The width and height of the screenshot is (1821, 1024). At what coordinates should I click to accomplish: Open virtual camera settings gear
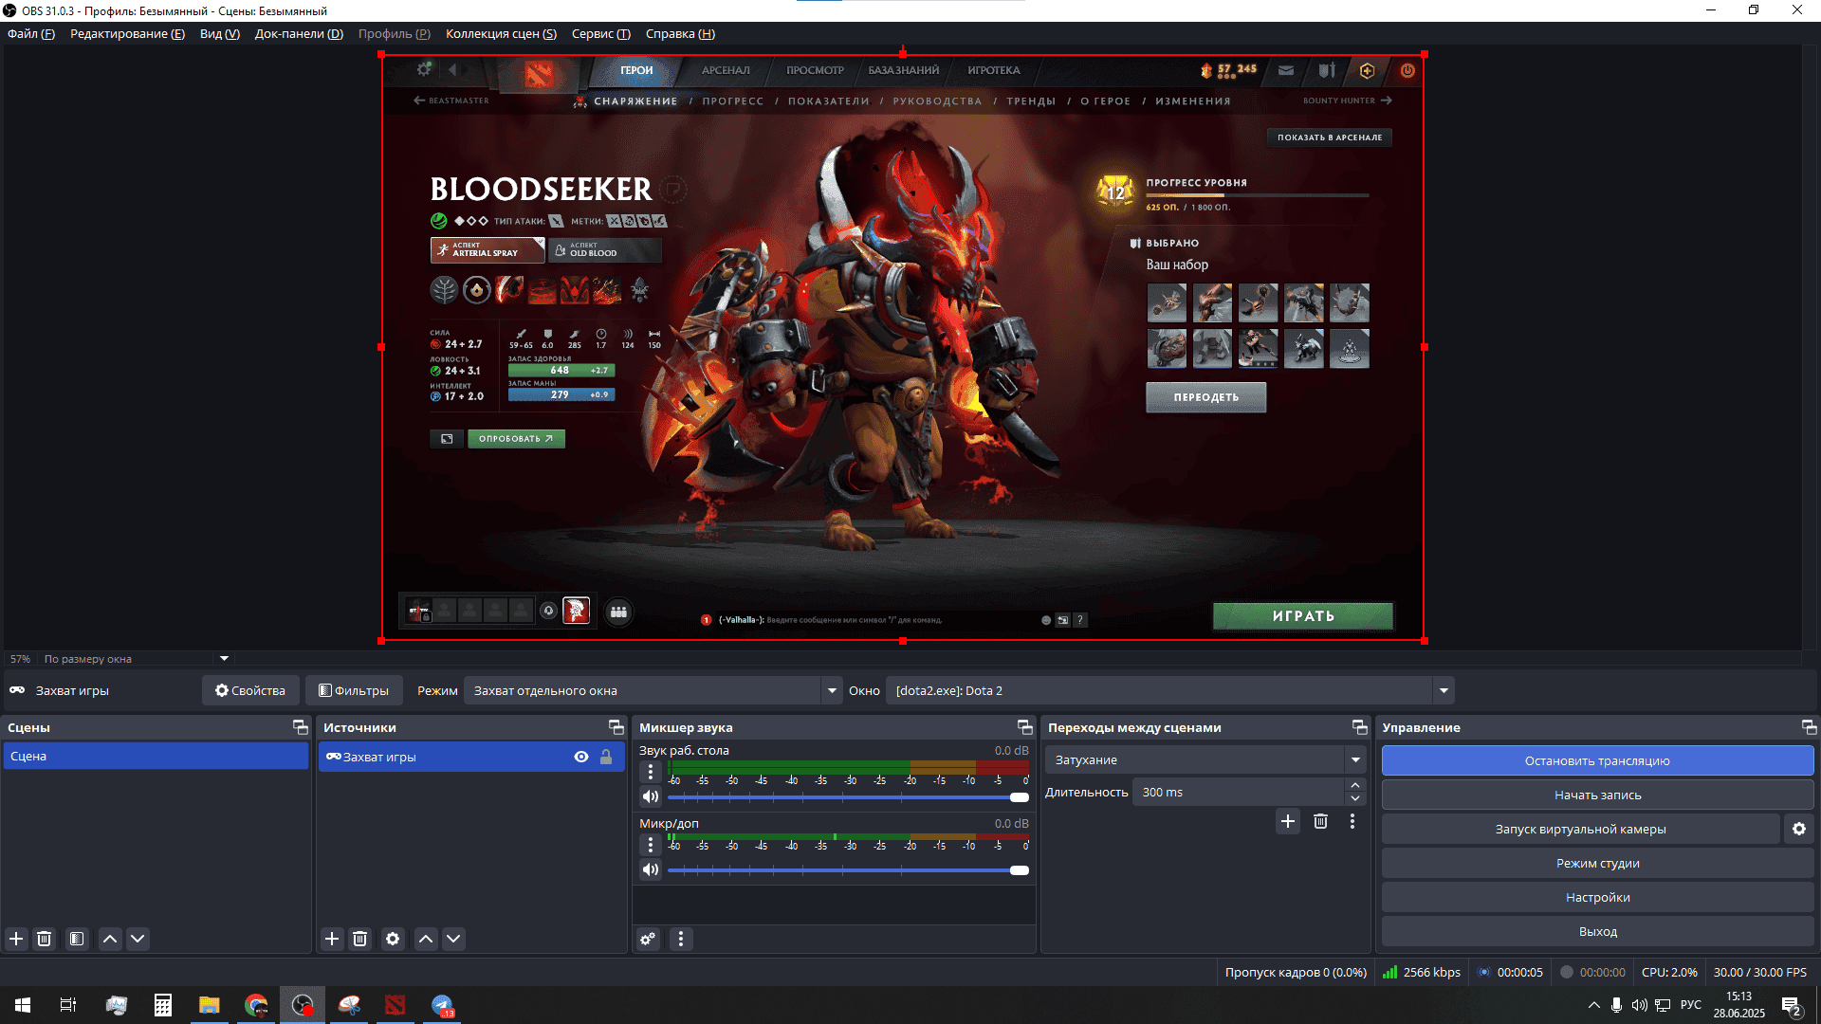pos(1798,829)
